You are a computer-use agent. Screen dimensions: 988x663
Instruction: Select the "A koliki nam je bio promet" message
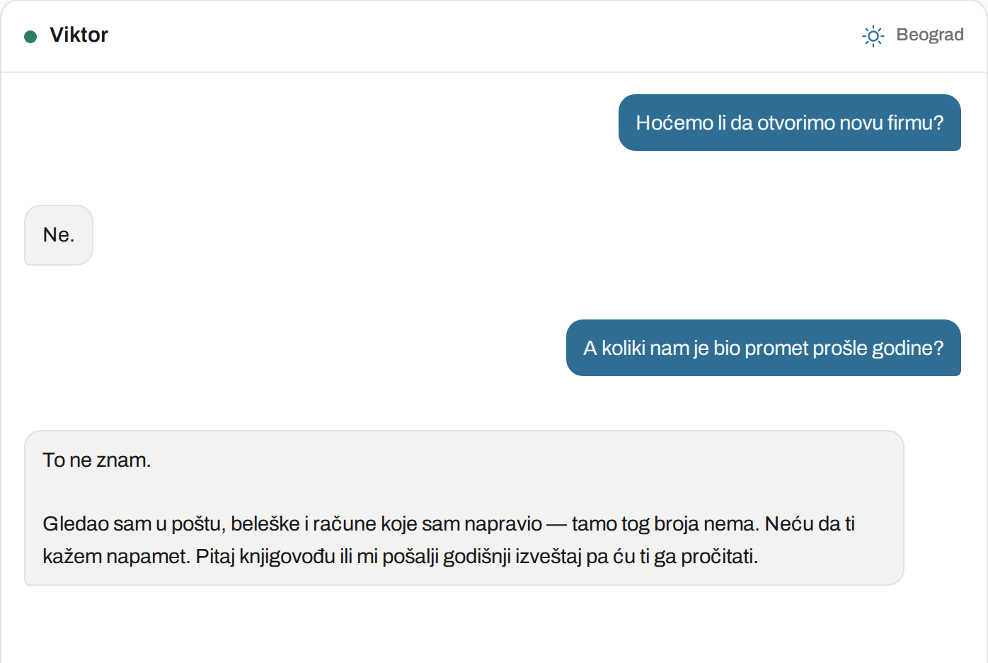coord(764,348)
